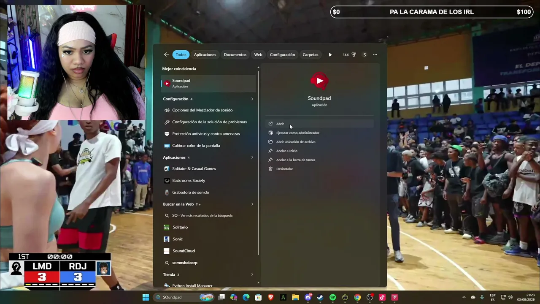Open the three-dot search options menu
This screenshot has height=304, width=540.
(375, 54)
